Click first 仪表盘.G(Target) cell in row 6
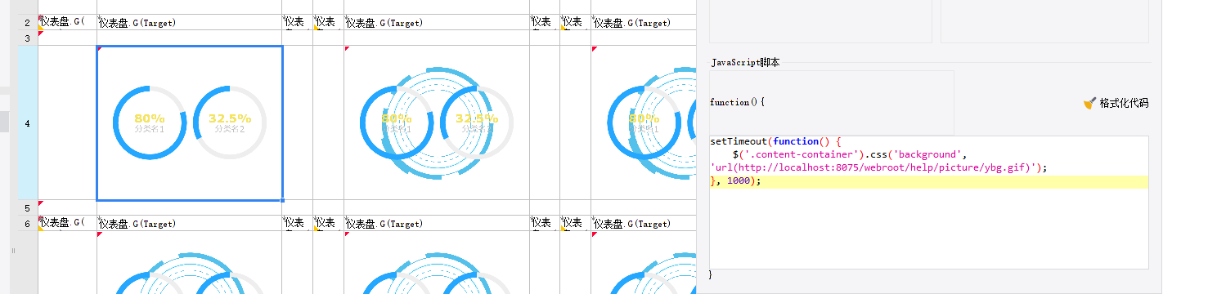Image resolution: width=1208 pixels, height=294 pixels. tap(189, 224)
